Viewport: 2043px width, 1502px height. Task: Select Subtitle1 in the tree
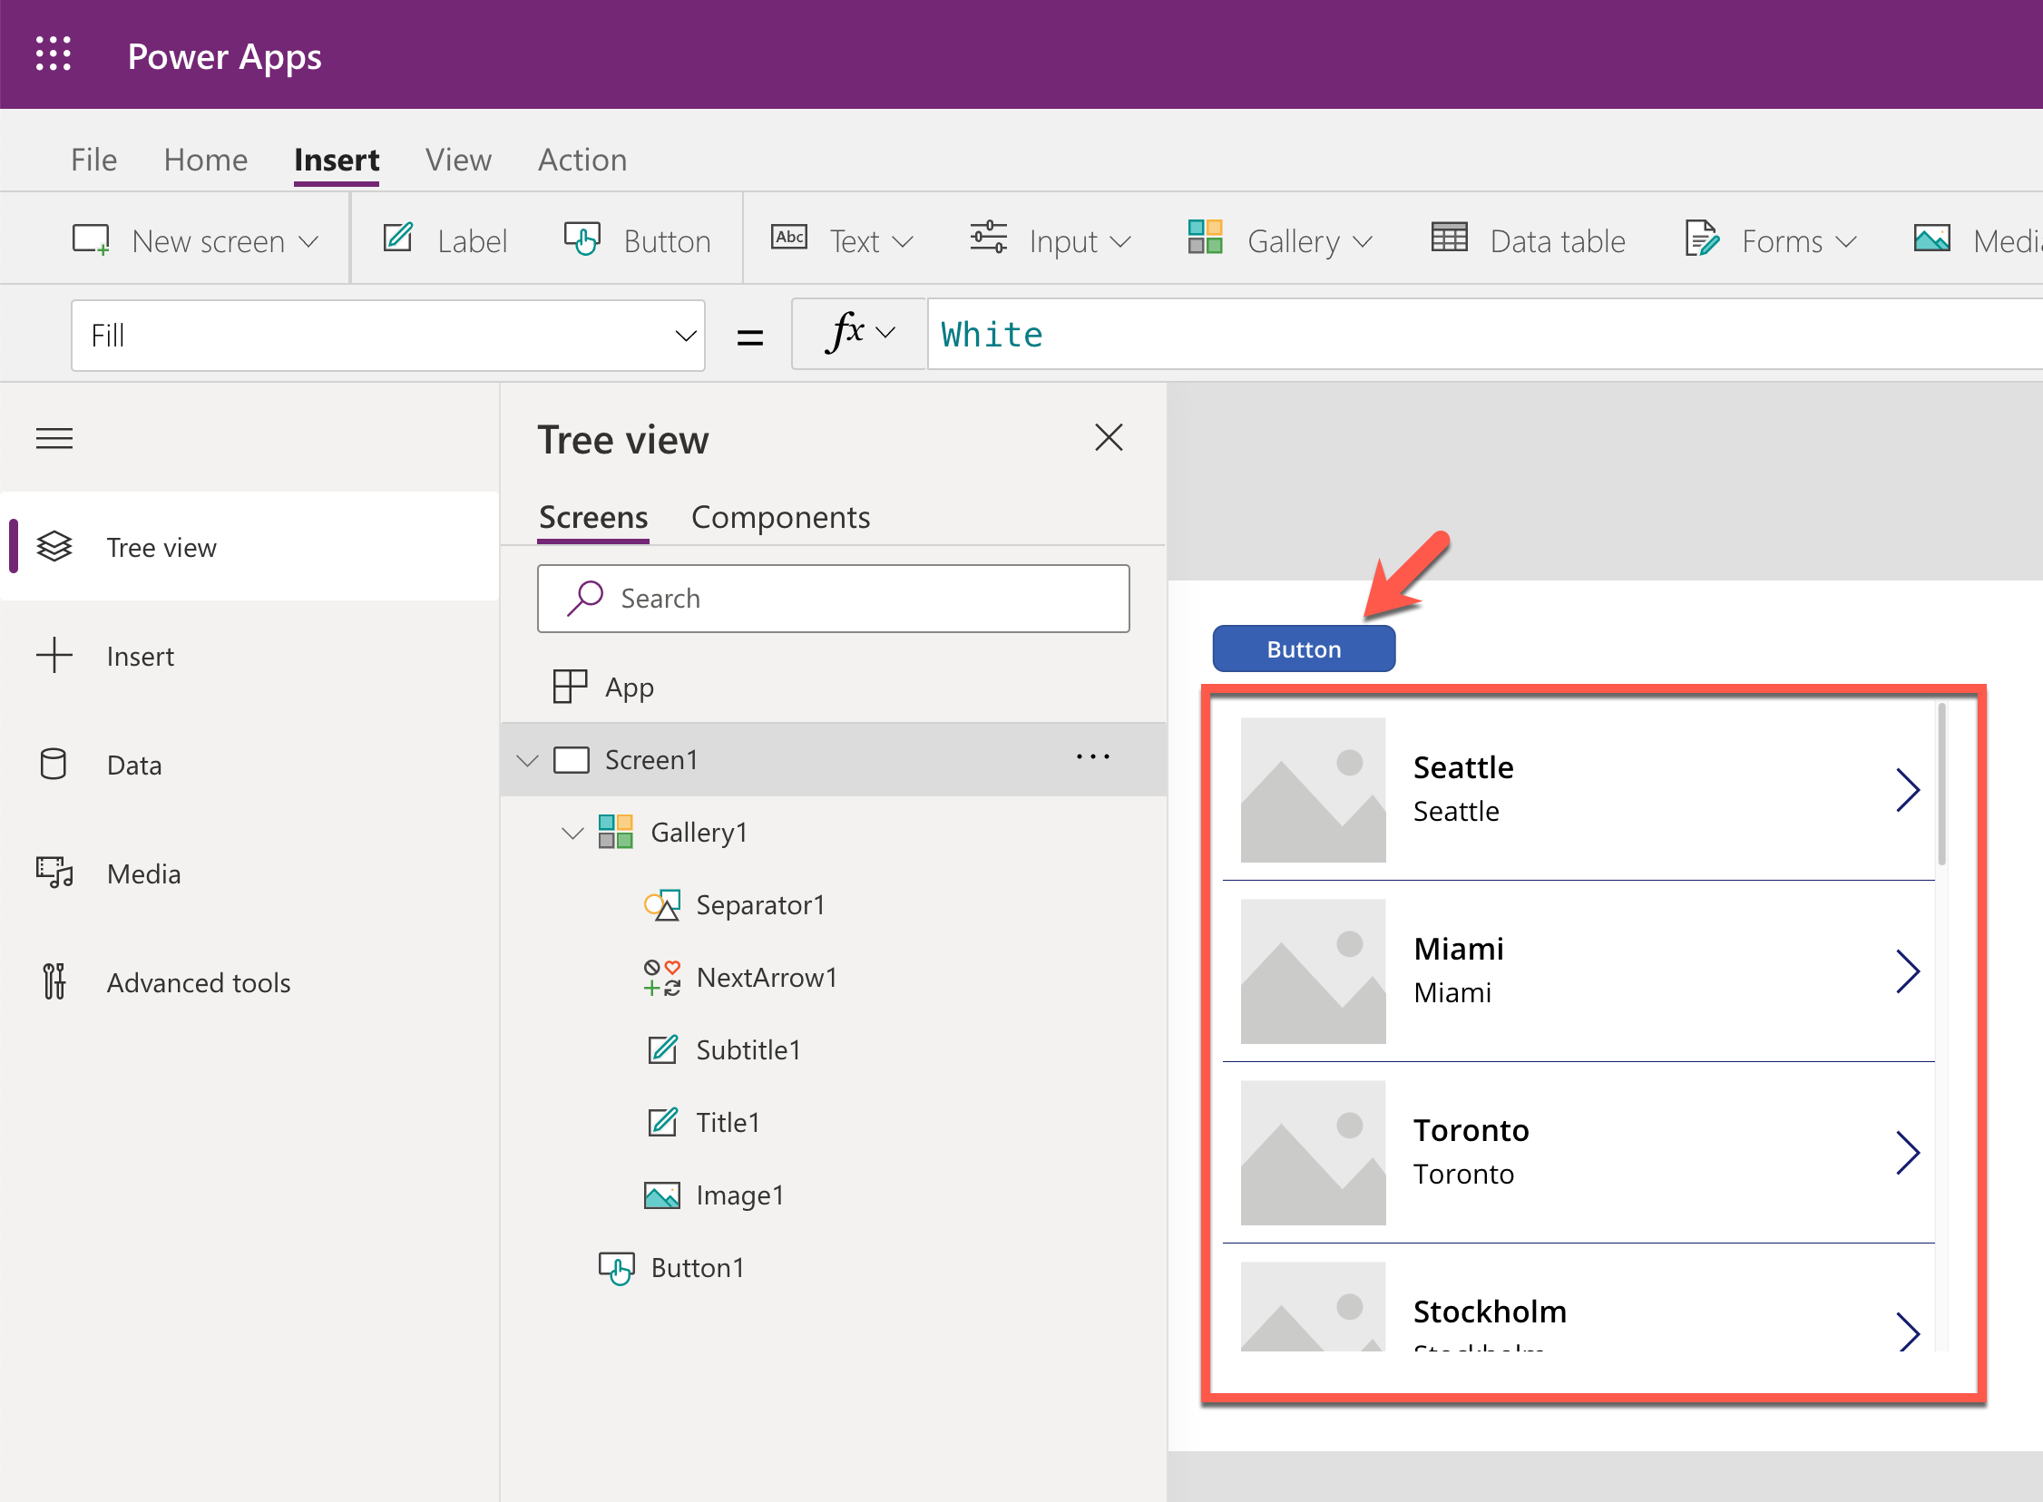tap(748, 1050)
